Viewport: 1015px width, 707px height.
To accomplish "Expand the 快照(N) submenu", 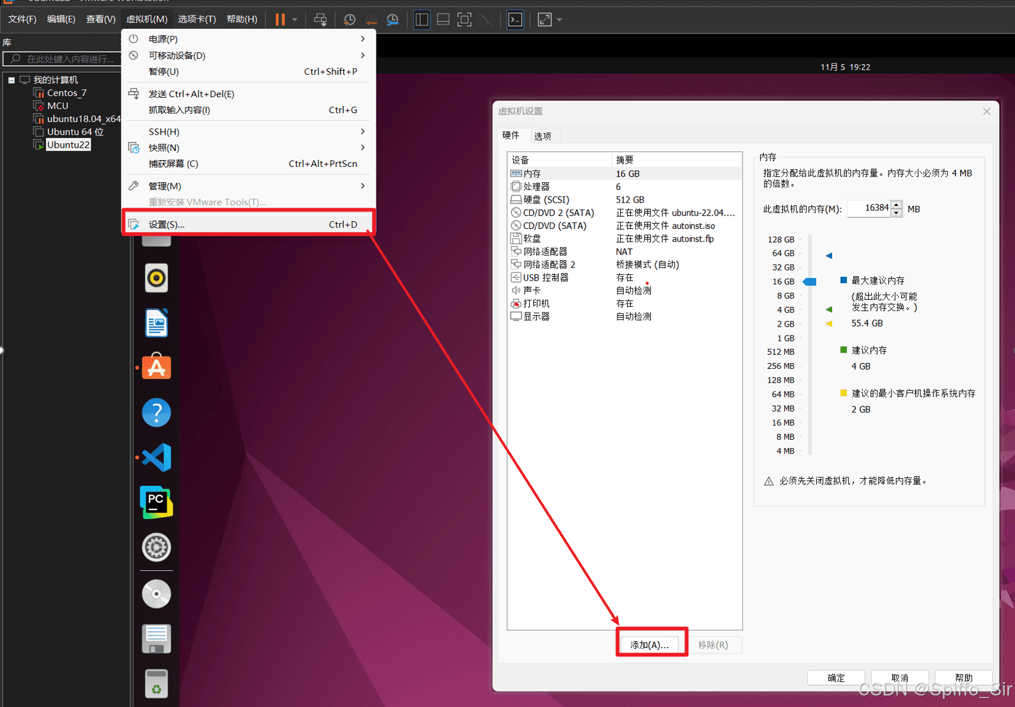I will 248,148.
